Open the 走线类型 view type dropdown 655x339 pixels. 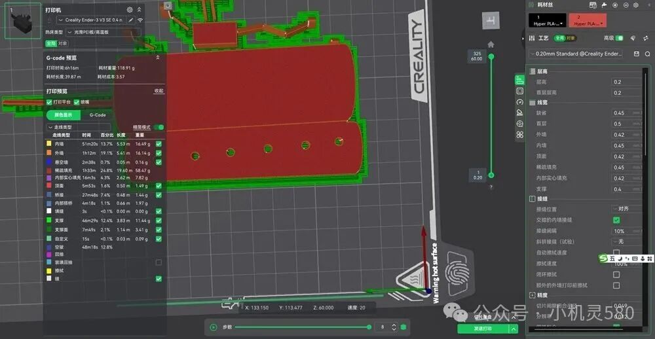pos(79,127)
